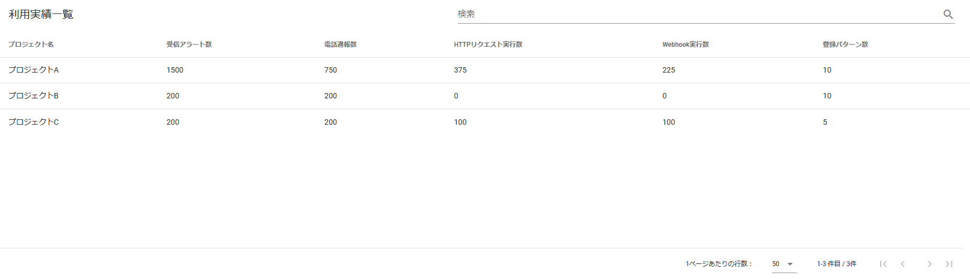The width and height of the screenshot is (970, 279).
Task: Click the 1-3 件目 / 3件 pagination text
Action: point(837,264)
